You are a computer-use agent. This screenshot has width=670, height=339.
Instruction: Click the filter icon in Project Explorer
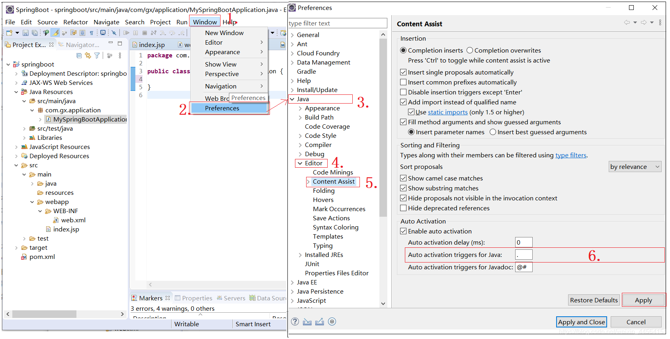pos(97,55)
